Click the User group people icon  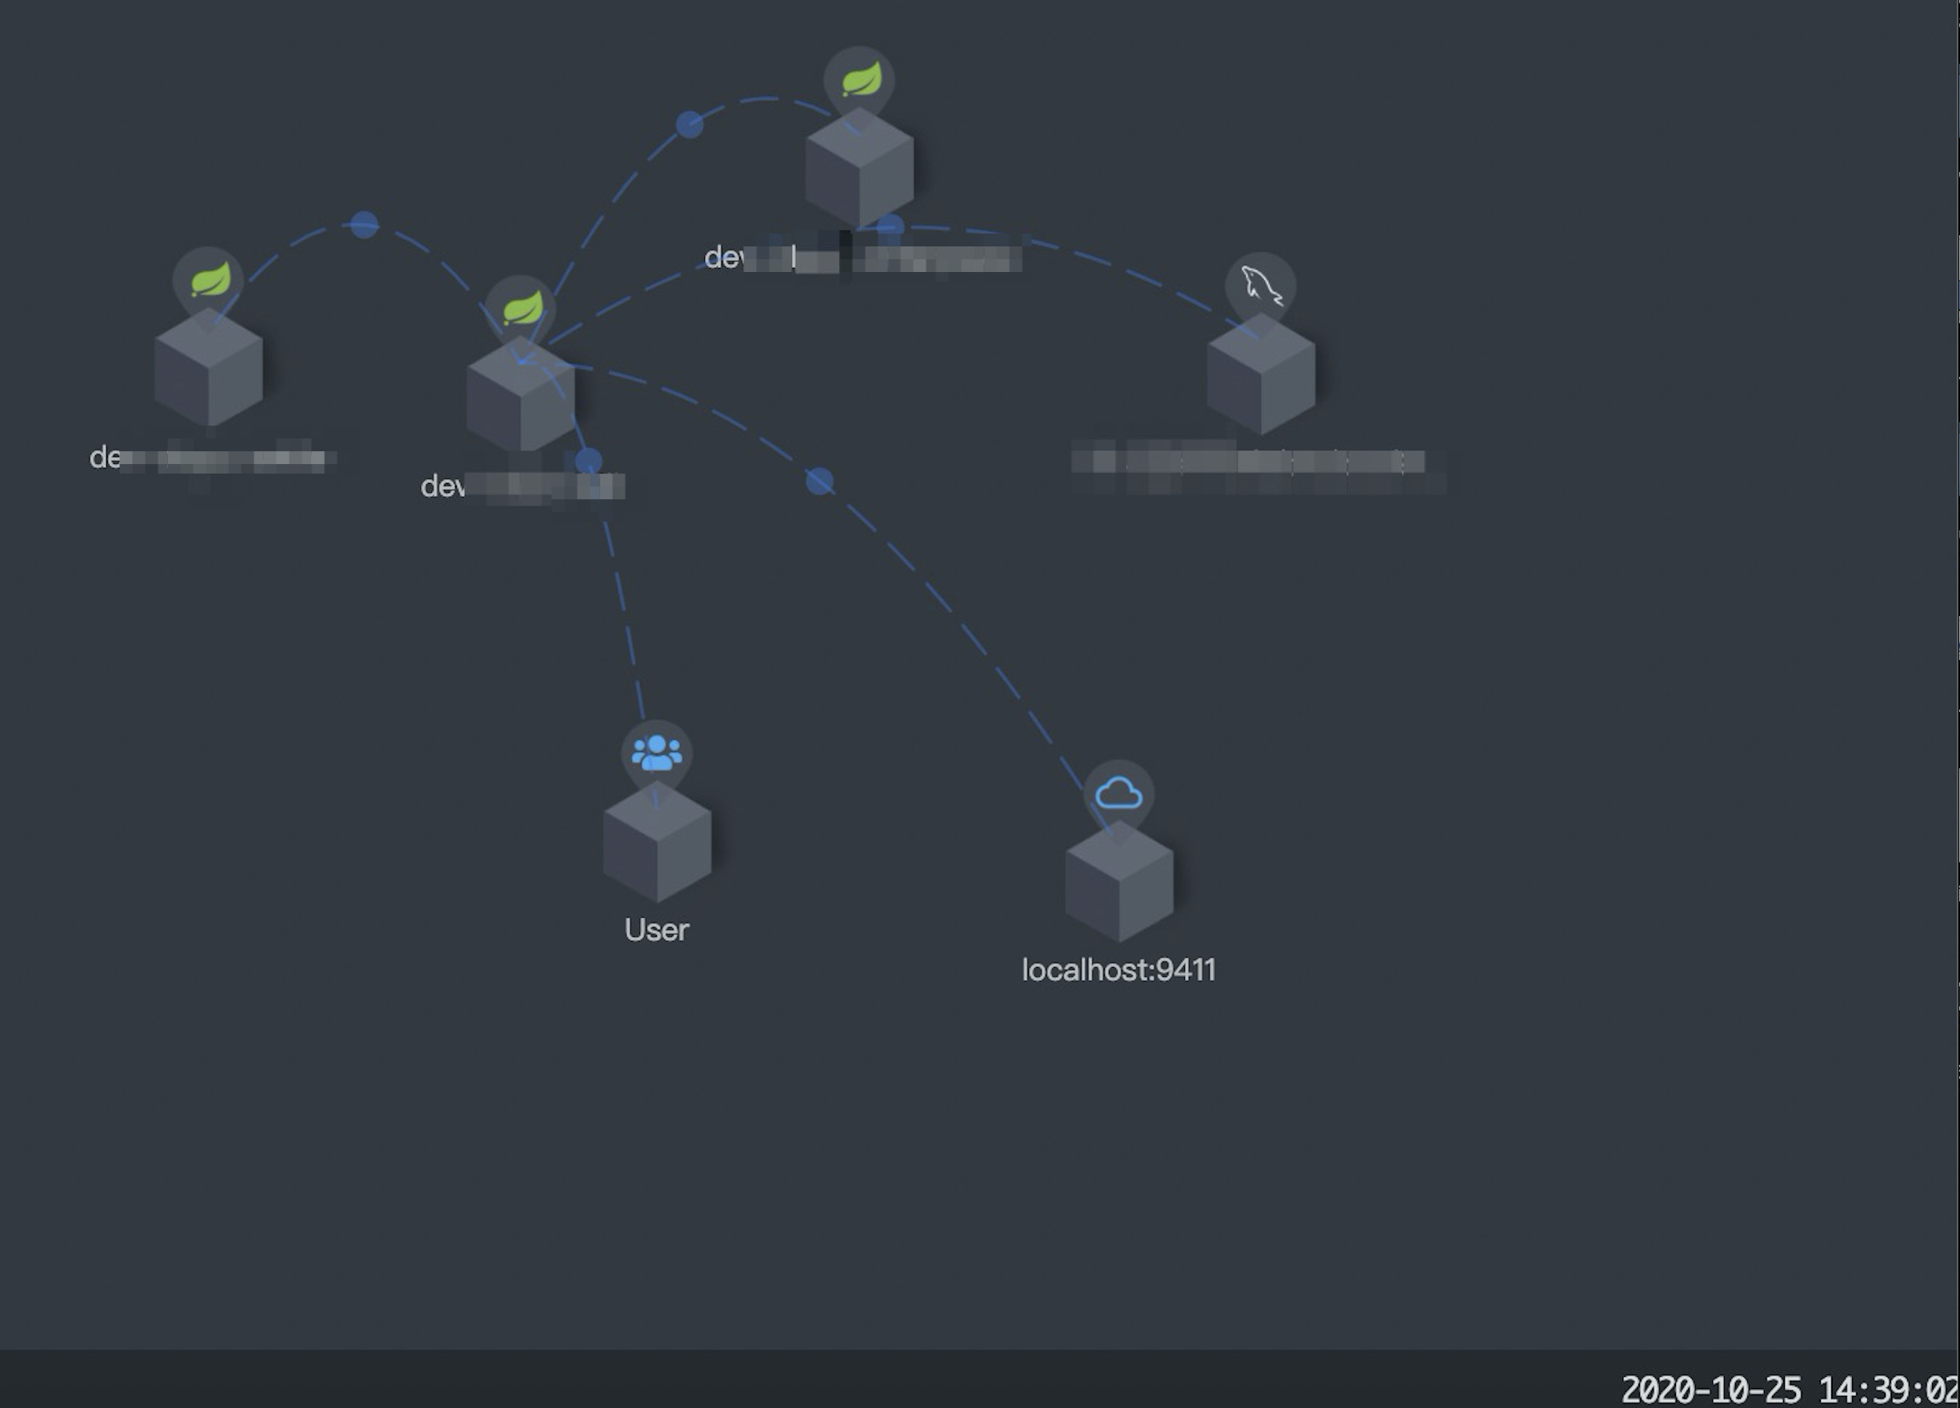click(657, 753)
